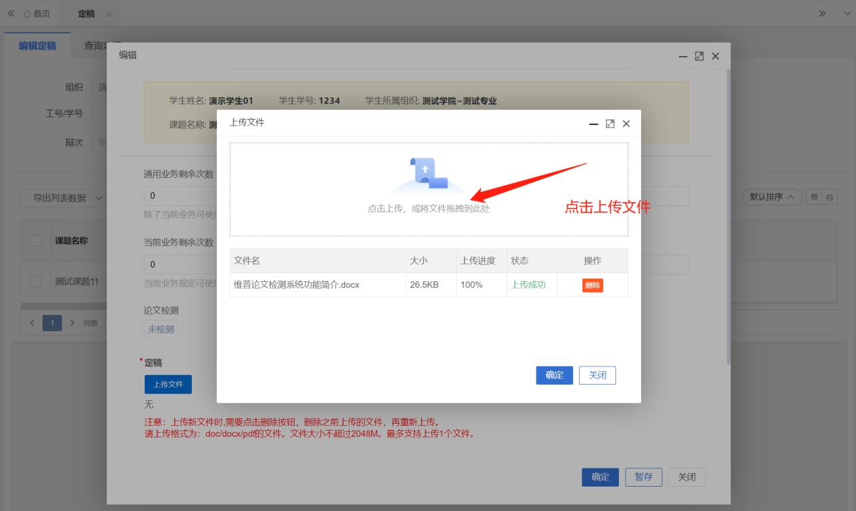Close the 定稿 tab with its X icon
The width and height of the screenshot is (856, 511).
109,14
